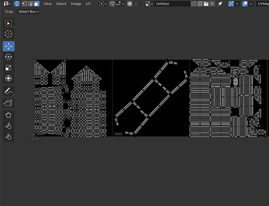Click the Pinch tool icon

coord(9,136)
